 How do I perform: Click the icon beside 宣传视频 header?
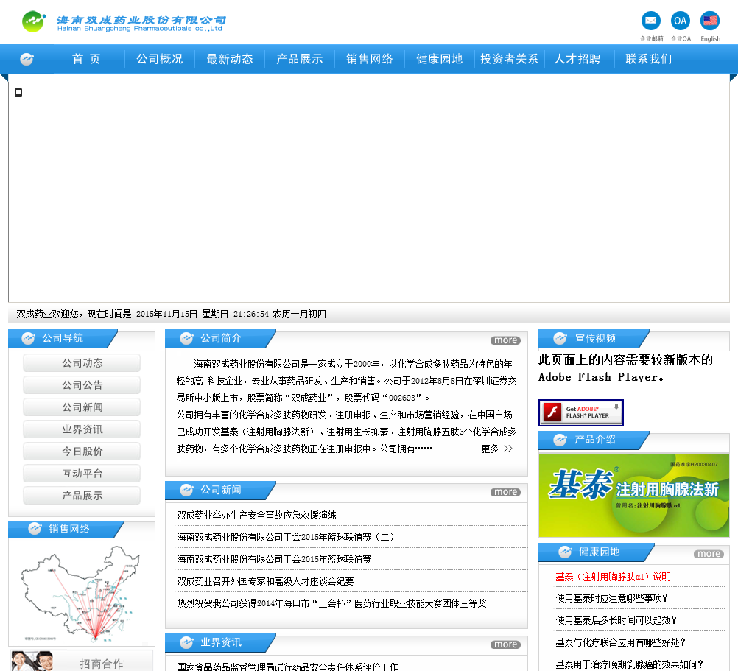coord(560,338)
